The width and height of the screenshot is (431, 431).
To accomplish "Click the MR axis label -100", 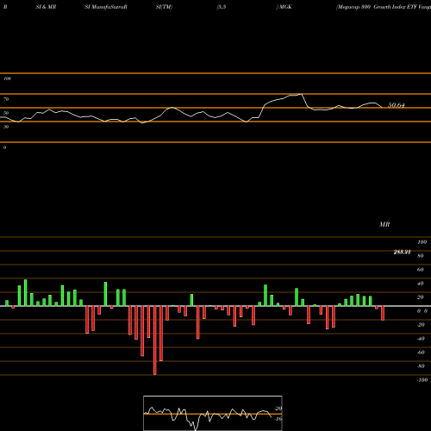I will pyautogui.click(x=422, y=380).
